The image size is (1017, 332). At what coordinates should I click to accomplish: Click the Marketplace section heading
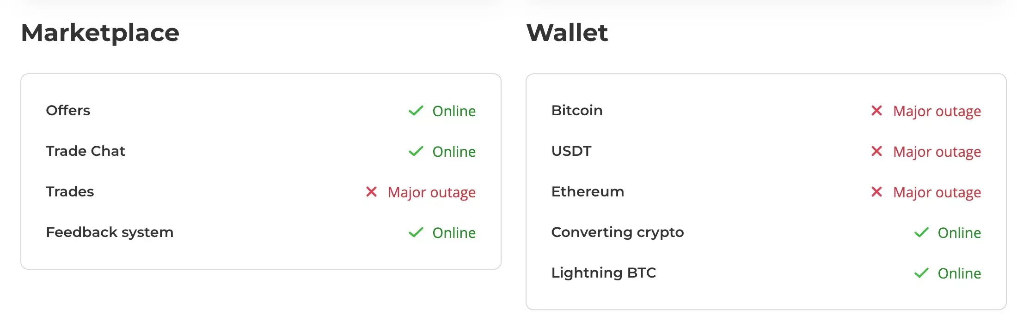point(100,33)
